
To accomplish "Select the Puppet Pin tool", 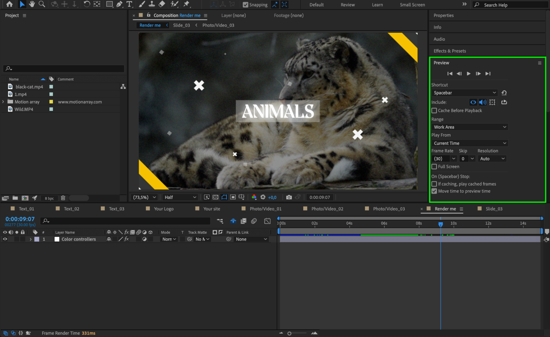I will click(187, 4).
